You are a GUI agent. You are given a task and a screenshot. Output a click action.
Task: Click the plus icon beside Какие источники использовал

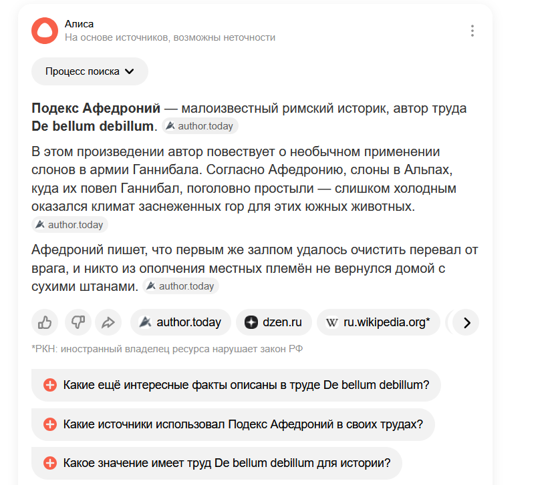point(49,424)
